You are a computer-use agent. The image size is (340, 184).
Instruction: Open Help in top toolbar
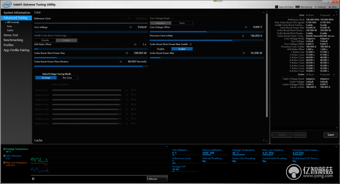(333, 7)
